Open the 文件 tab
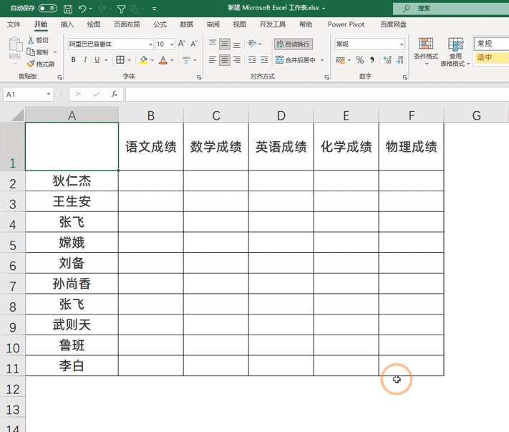This screenshot has height=432, width=509. [x=14, y=24]
